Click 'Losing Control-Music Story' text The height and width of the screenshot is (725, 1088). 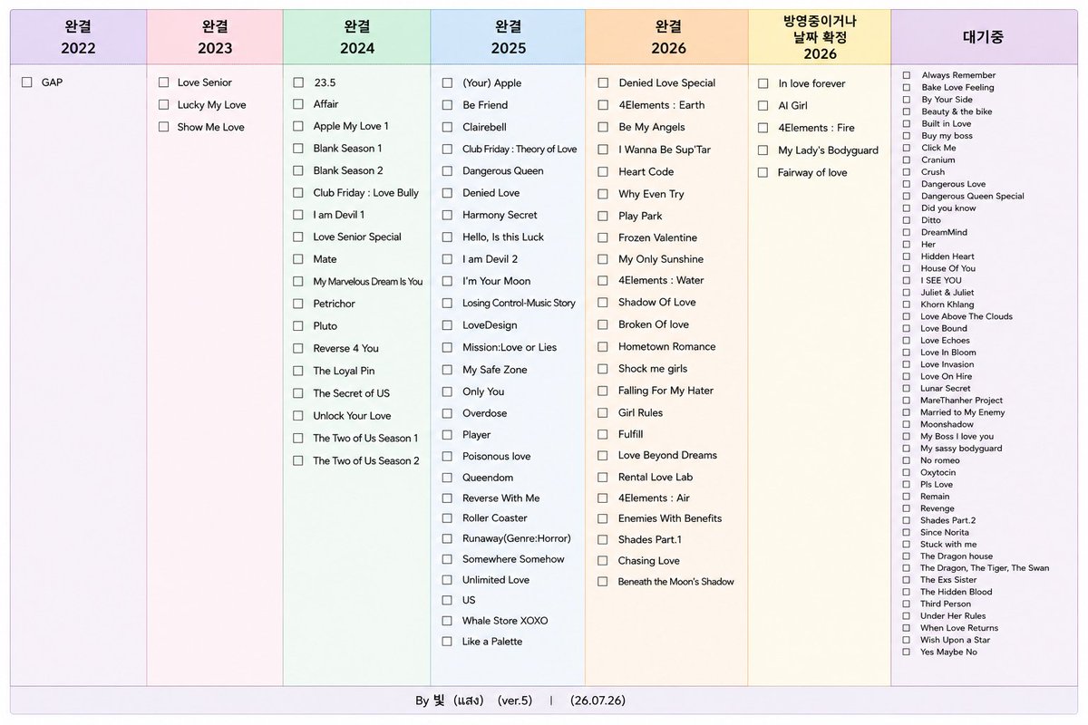[x=519, y=304]
